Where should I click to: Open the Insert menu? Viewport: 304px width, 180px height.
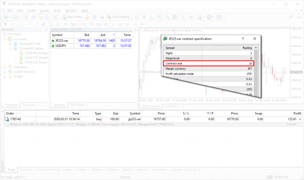point(31,11)
